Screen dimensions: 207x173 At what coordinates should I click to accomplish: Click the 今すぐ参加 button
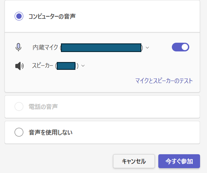(179, 161)
